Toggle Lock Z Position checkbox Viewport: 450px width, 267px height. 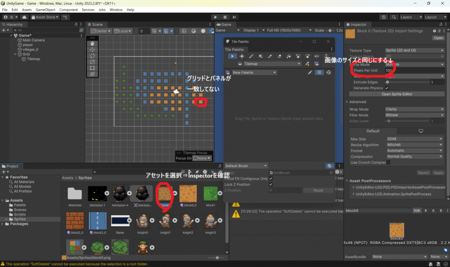(271, 184)
